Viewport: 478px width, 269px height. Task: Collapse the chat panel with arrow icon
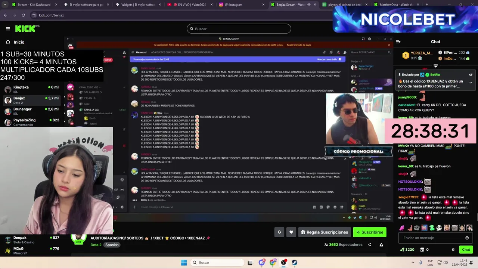click(398, 42)
